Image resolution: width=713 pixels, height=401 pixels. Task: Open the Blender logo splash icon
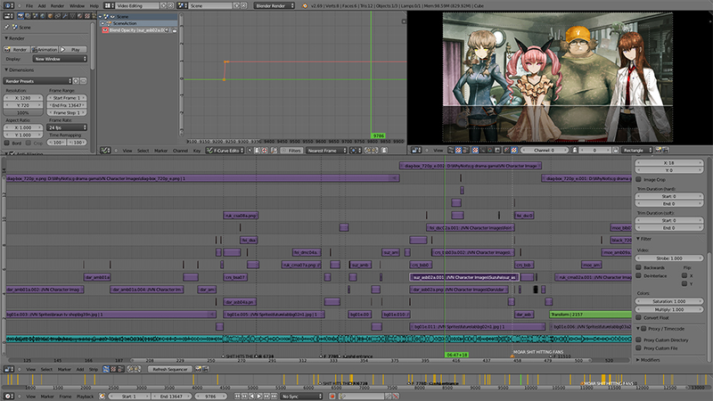(305, 6)
